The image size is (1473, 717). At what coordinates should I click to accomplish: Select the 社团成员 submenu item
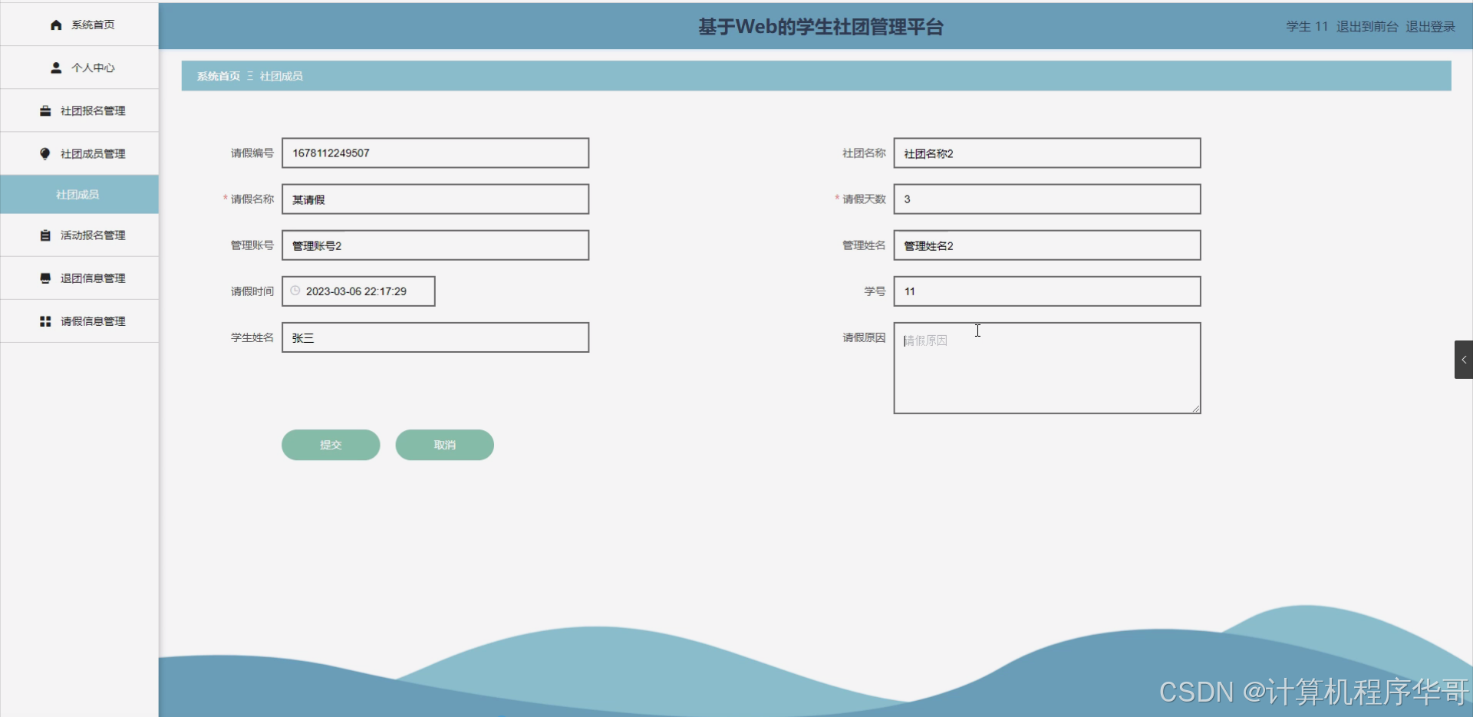(x=80, y=194)
